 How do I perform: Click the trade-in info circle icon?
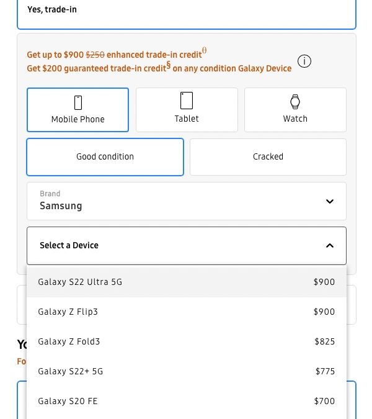[304, 61]
